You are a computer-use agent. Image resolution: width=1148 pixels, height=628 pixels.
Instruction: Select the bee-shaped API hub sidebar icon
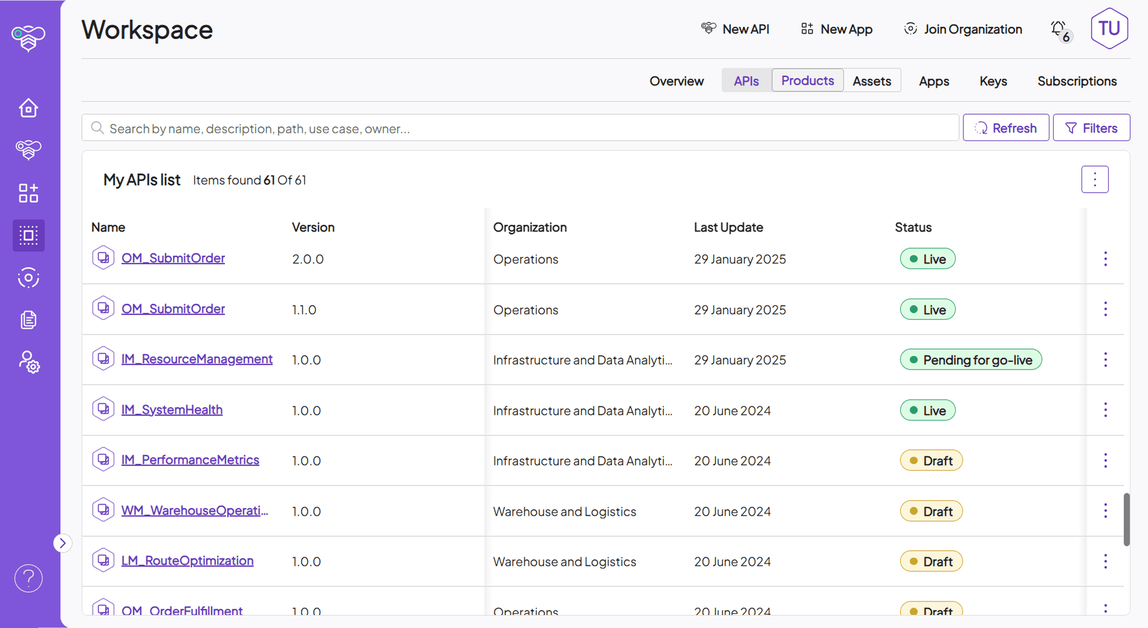coord(28,150)
